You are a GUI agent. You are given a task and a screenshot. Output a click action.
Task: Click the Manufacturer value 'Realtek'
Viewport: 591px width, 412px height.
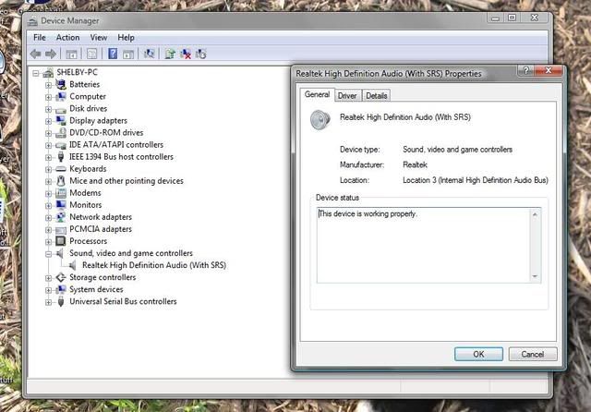(415, 164)
